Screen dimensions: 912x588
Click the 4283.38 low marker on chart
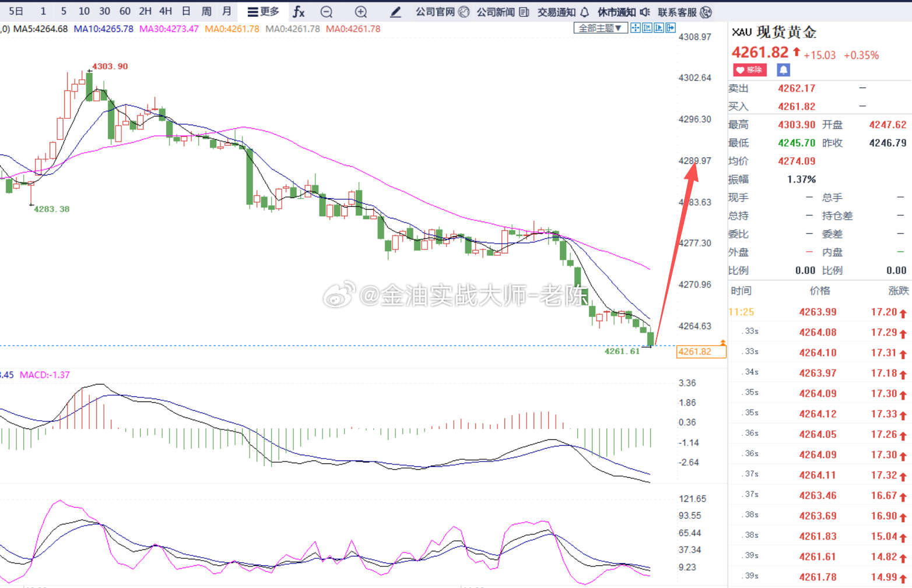point(51,209)
